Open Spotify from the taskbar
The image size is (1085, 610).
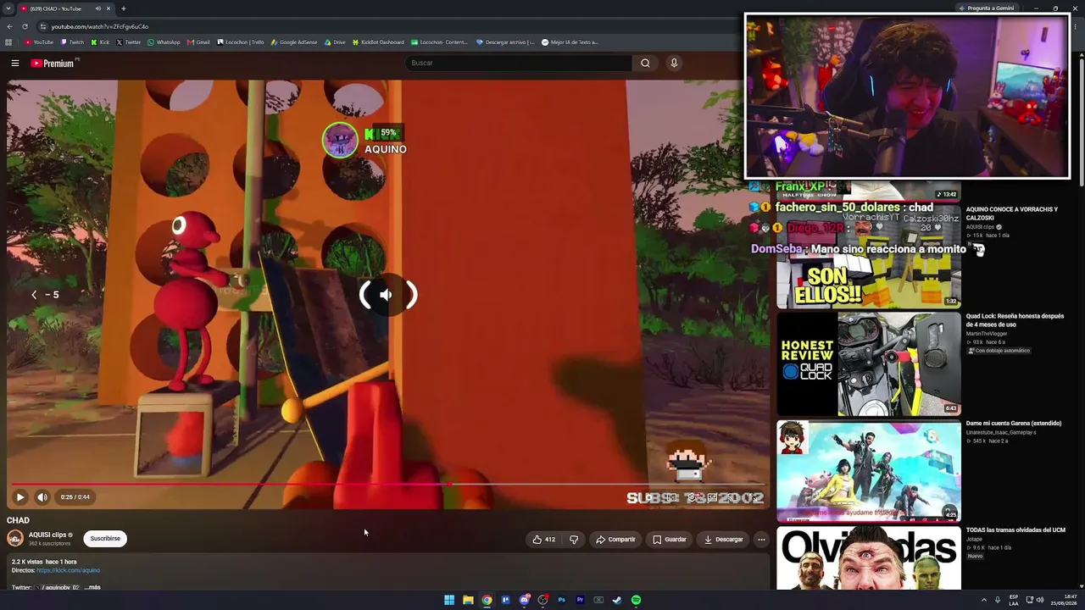pos(636,600)
